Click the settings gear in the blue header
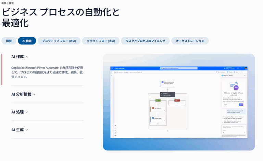The image size is (263, 161). coord(238,68)
